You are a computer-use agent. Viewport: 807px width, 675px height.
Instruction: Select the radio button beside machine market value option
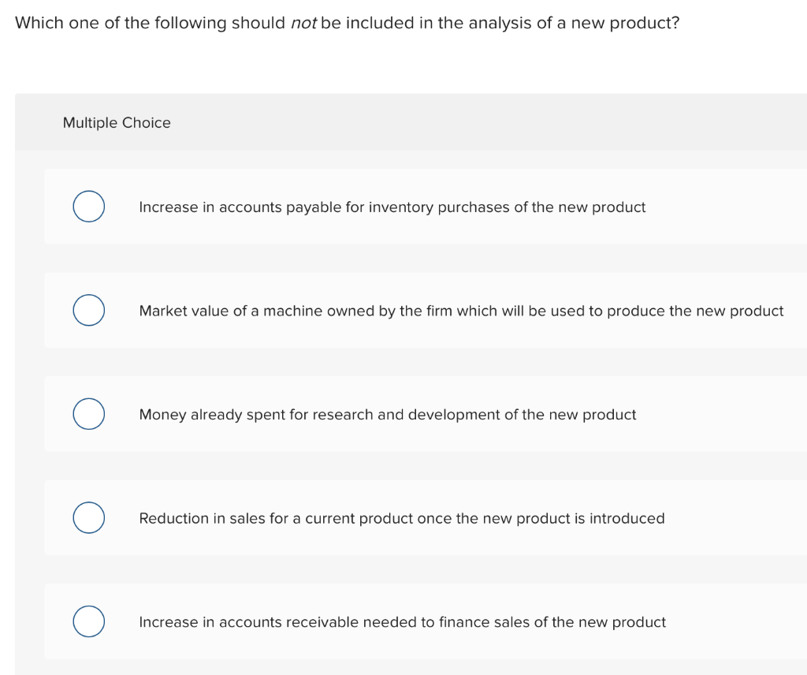click(x=88, y=310)
